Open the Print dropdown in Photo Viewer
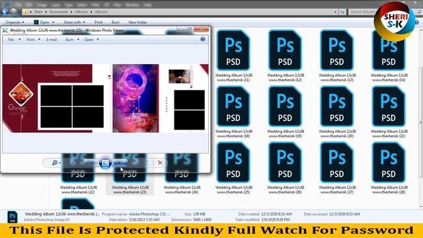 33,40
